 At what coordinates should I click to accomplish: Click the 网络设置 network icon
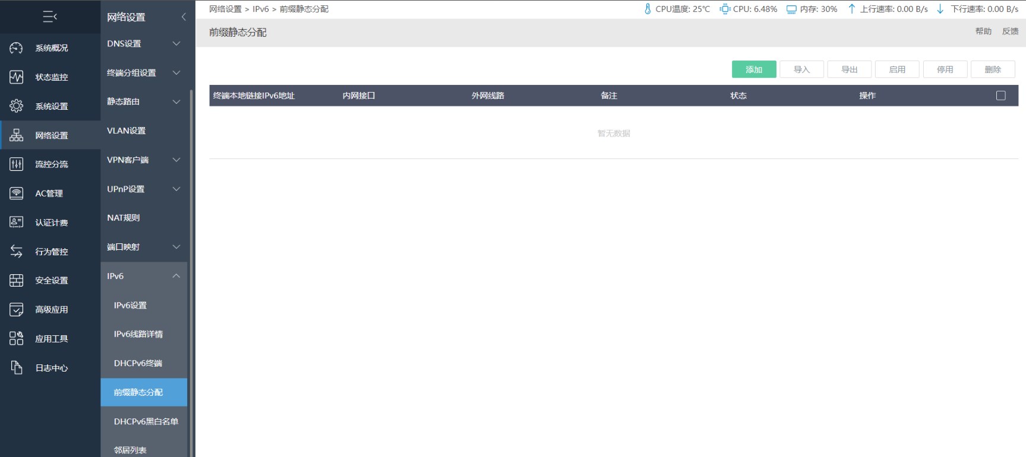(x=17, y=135)
